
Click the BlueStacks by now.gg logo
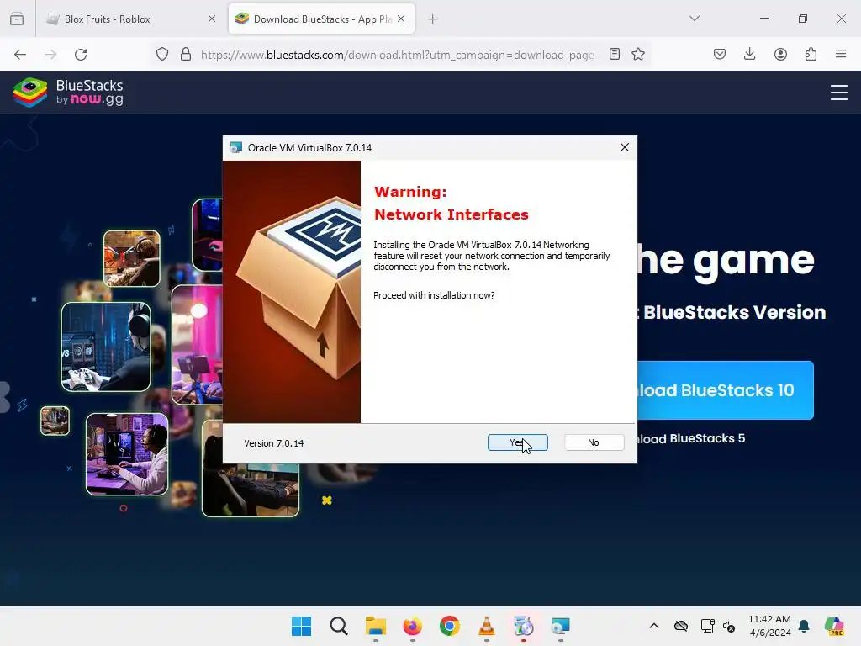click(68, 93)
